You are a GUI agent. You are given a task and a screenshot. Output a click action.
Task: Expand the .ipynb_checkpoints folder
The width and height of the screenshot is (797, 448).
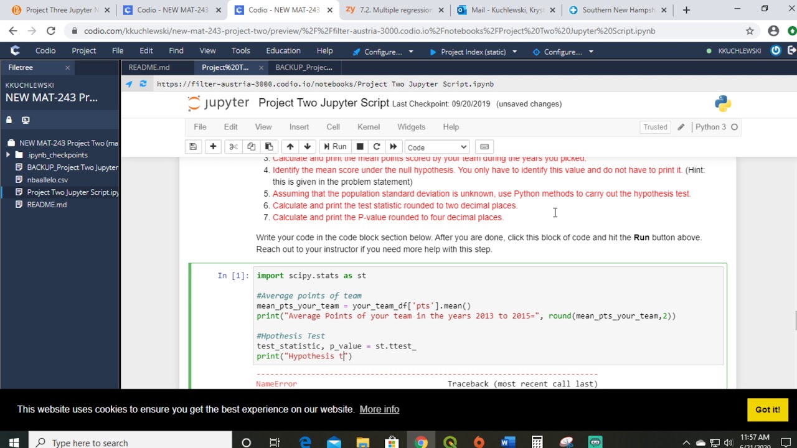[x=7, y=155]
